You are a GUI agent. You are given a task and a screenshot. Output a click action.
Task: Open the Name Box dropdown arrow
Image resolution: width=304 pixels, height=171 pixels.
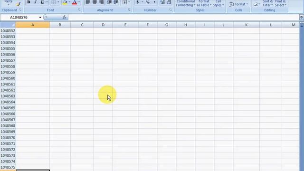coord(40,18)
